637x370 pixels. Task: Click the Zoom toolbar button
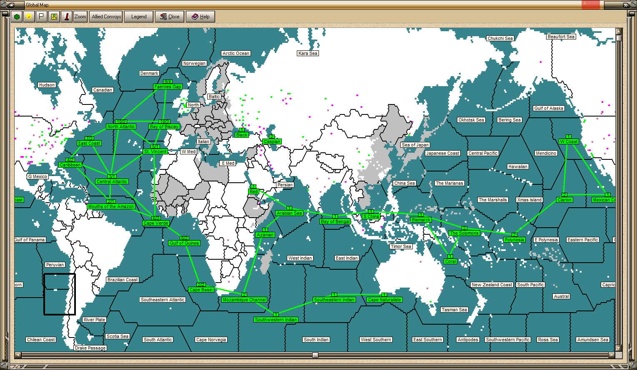(x=80, y=17)
